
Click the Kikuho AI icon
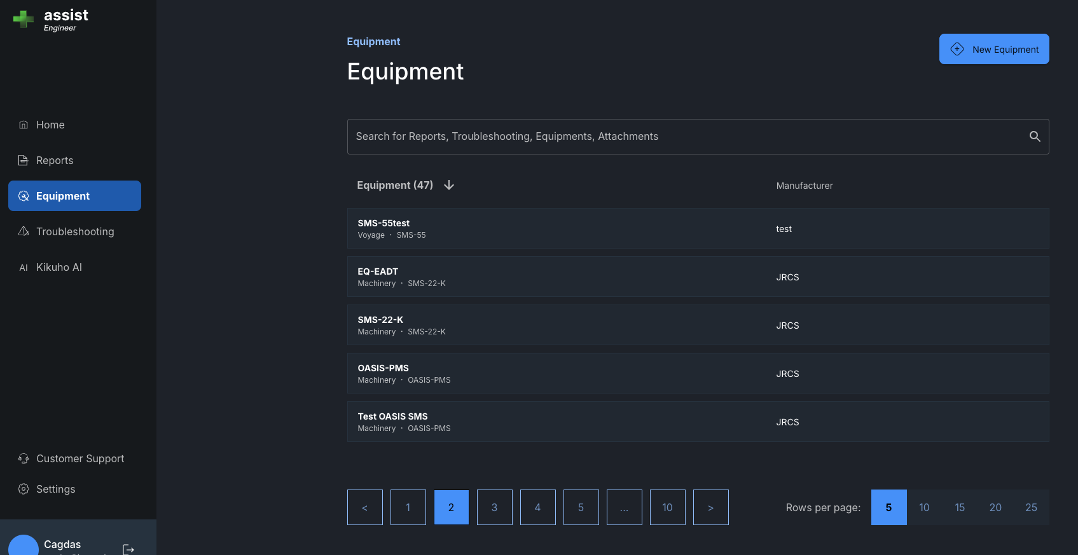click(x=24, y=268)
